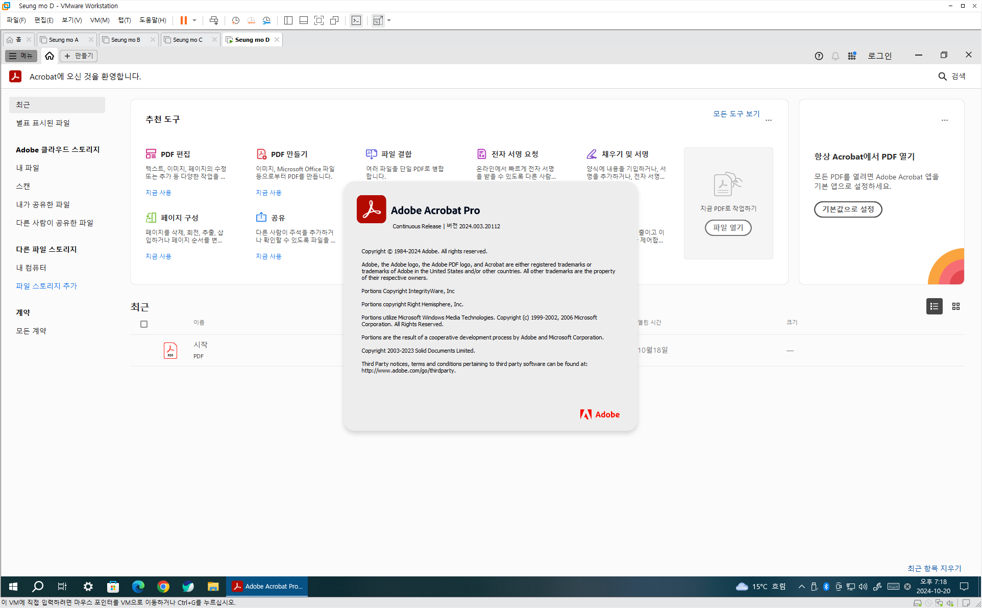
Task: Switch to the Seung mo B tab
Action: point(126,40)
